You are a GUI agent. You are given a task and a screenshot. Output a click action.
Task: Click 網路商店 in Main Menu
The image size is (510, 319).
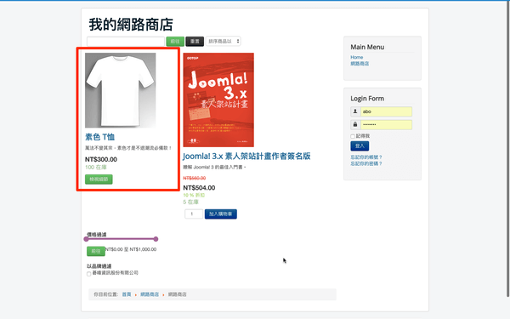(360, 64)
